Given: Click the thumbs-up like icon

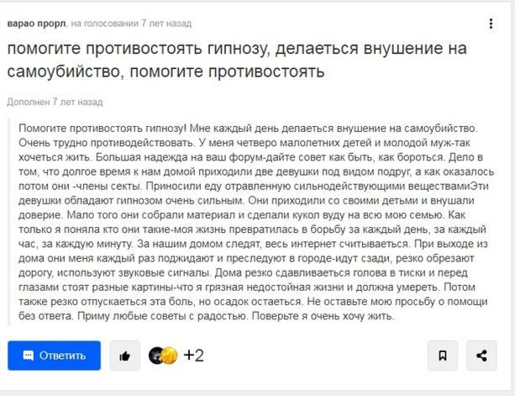Looking at the screenshot, I should point(125,356).
